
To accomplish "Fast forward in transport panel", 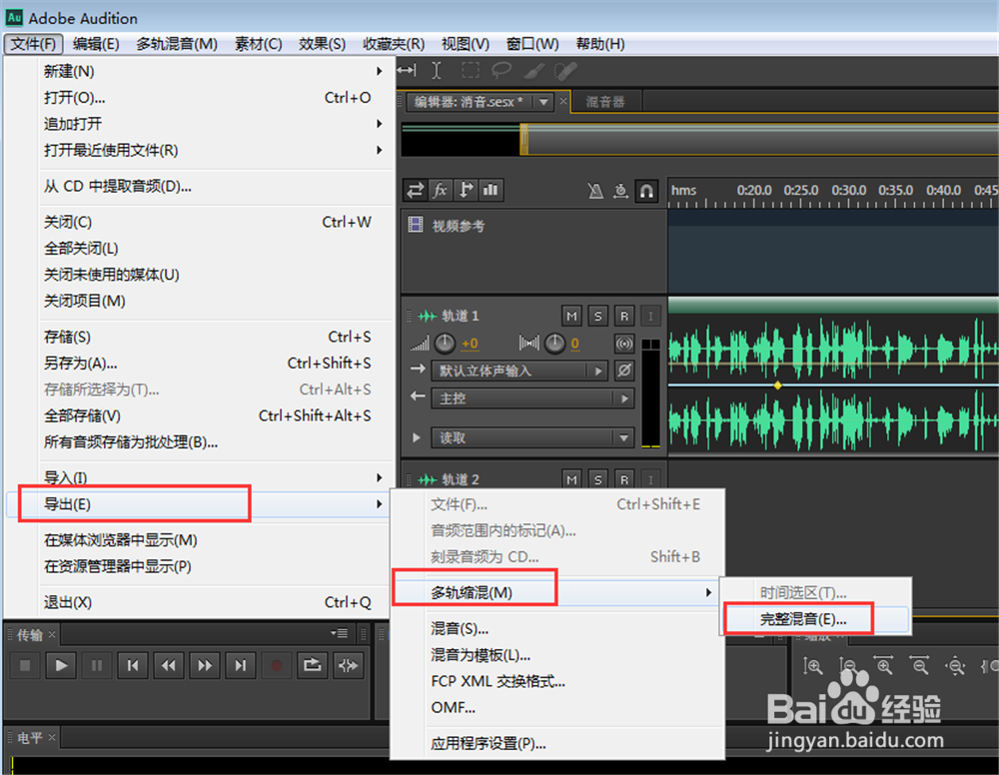I will point(205,665).
